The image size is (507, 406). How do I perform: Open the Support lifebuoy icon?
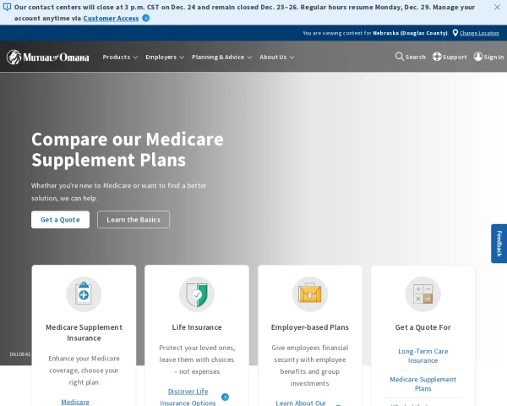pyautogui.click(x=437, y=57)
